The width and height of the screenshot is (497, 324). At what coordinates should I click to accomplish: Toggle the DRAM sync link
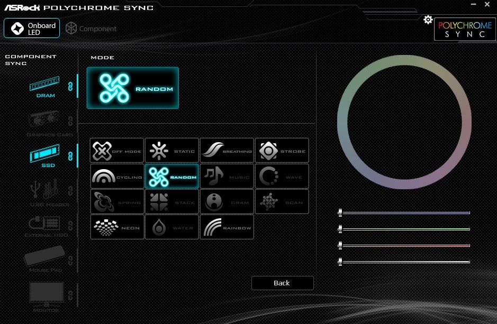tap(70, 86)
